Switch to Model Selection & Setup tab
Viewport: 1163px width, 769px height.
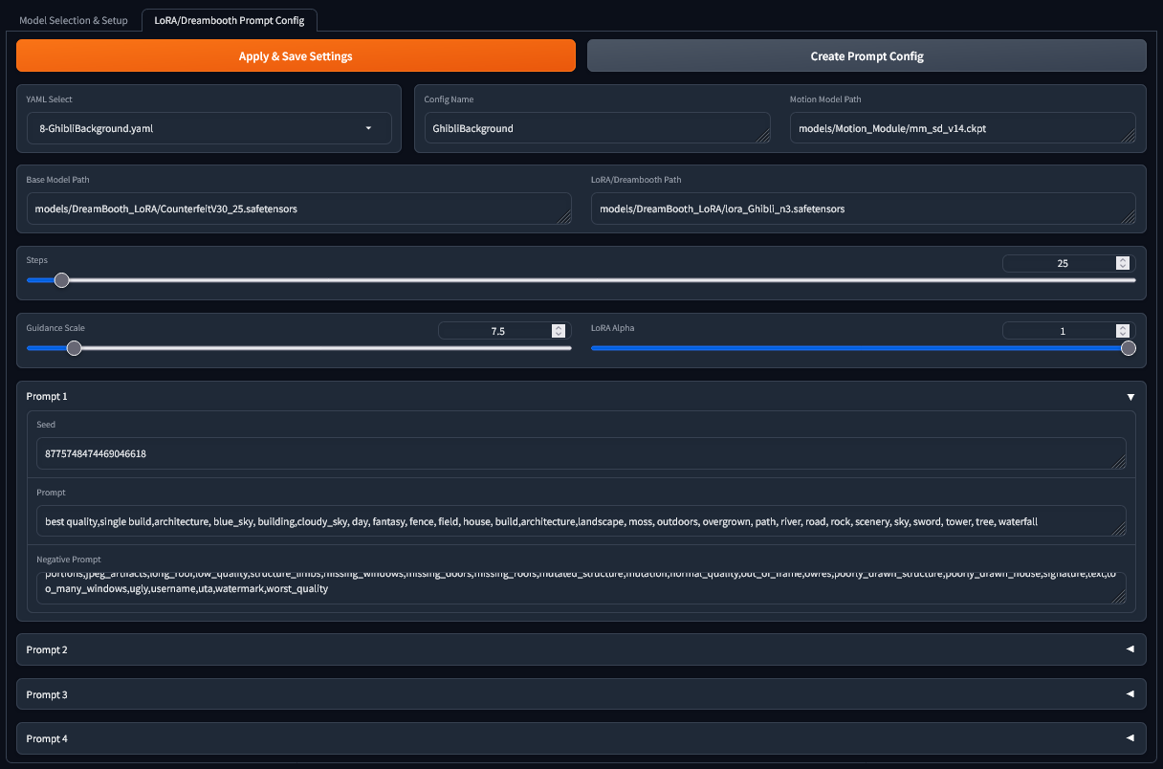point(74,20)
